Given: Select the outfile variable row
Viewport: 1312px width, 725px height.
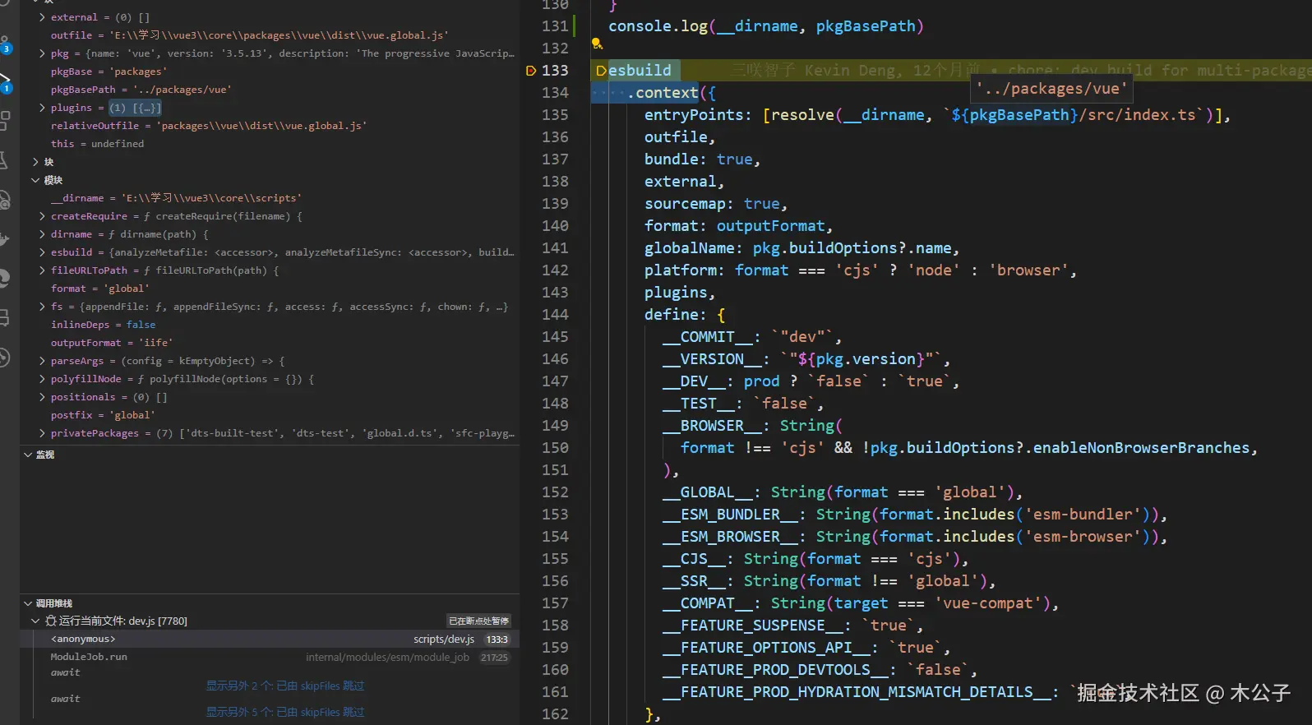Looking at the screenshot, I should [270, 35].
